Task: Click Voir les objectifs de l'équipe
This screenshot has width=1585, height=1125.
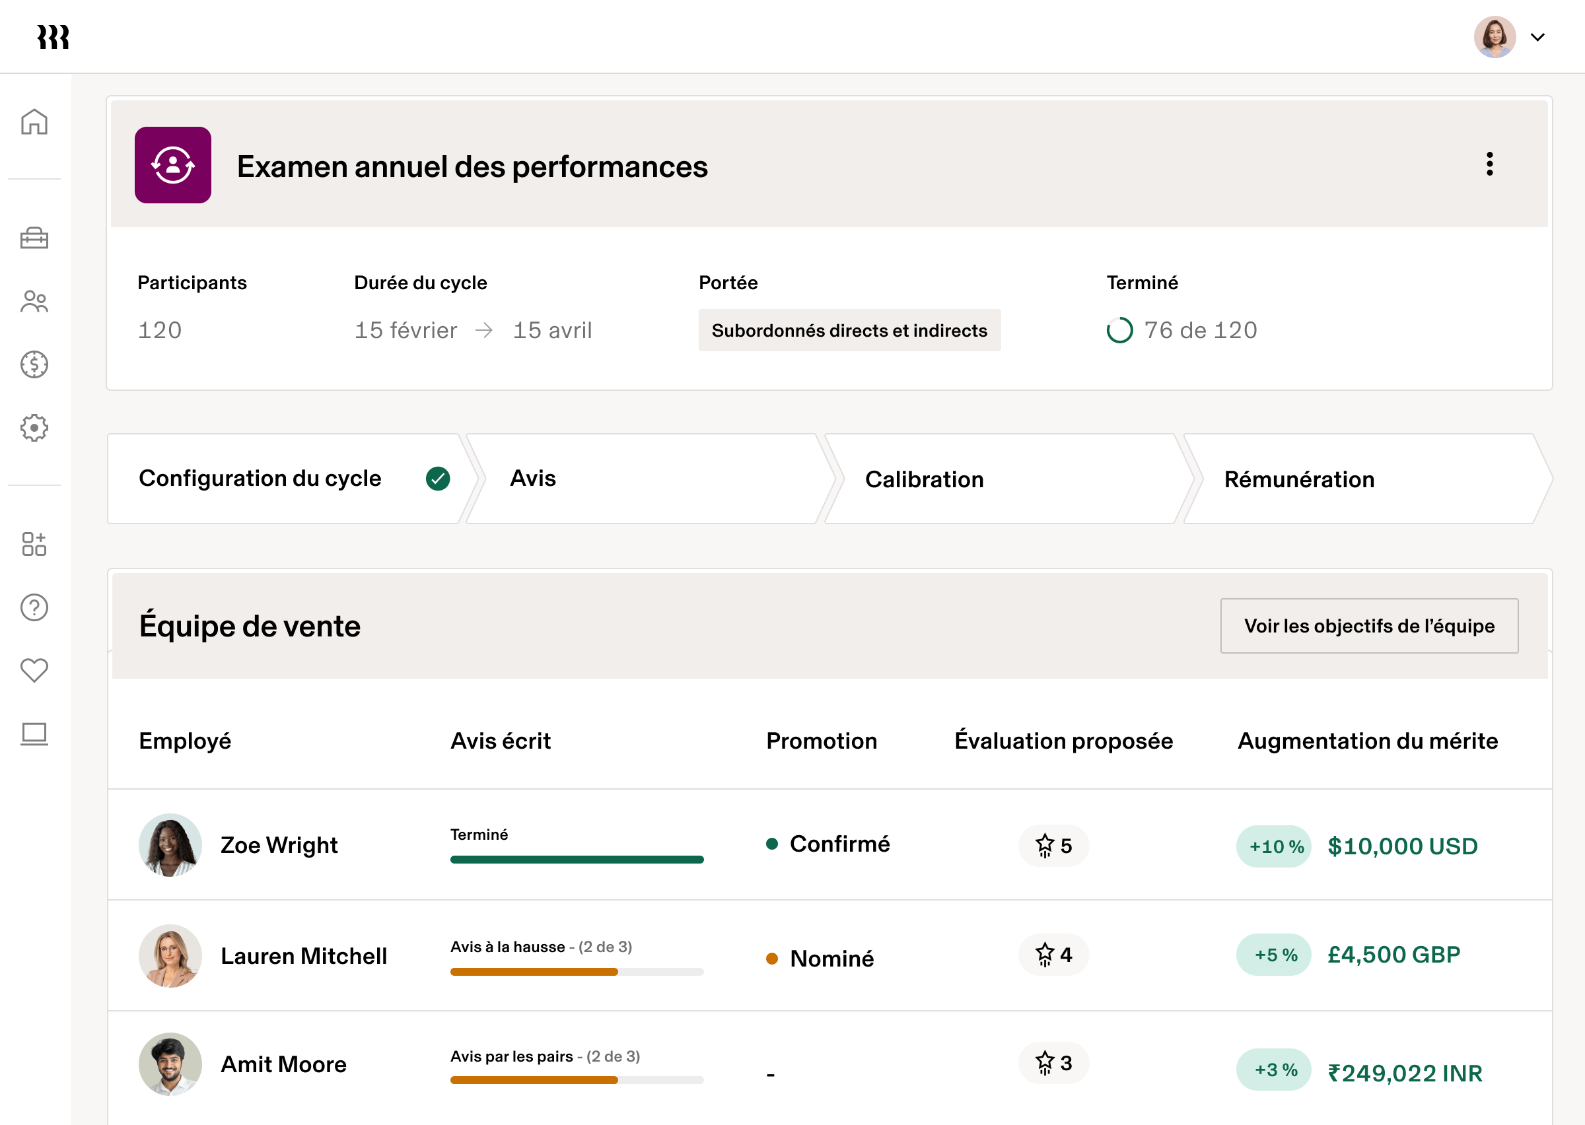Action: click(x=1370, y=625)
